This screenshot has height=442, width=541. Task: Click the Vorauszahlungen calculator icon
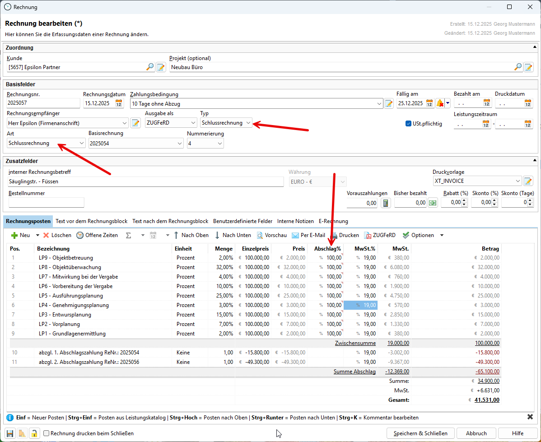[x=385, y=203]
